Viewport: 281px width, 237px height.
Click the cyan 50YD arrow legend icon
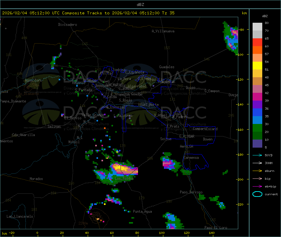tap(257, 155)
